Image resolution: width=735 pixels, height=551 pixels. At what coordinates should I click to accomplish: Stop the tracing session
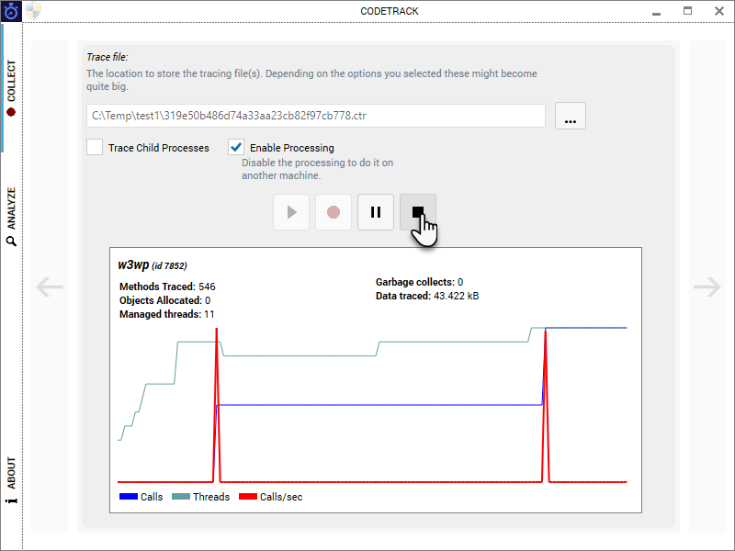(418, 212)
